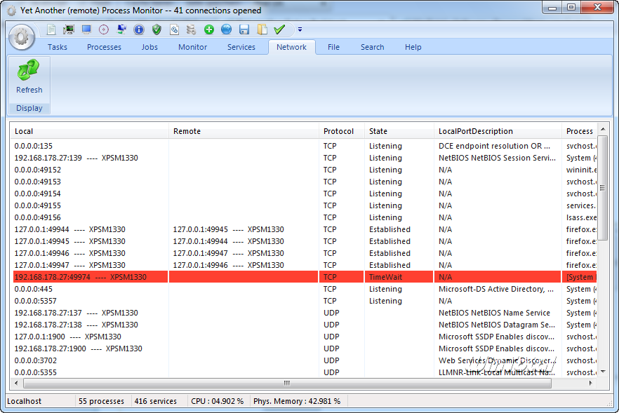
Task: Select the red TimeWait connection row
Action: pos(211,277)
